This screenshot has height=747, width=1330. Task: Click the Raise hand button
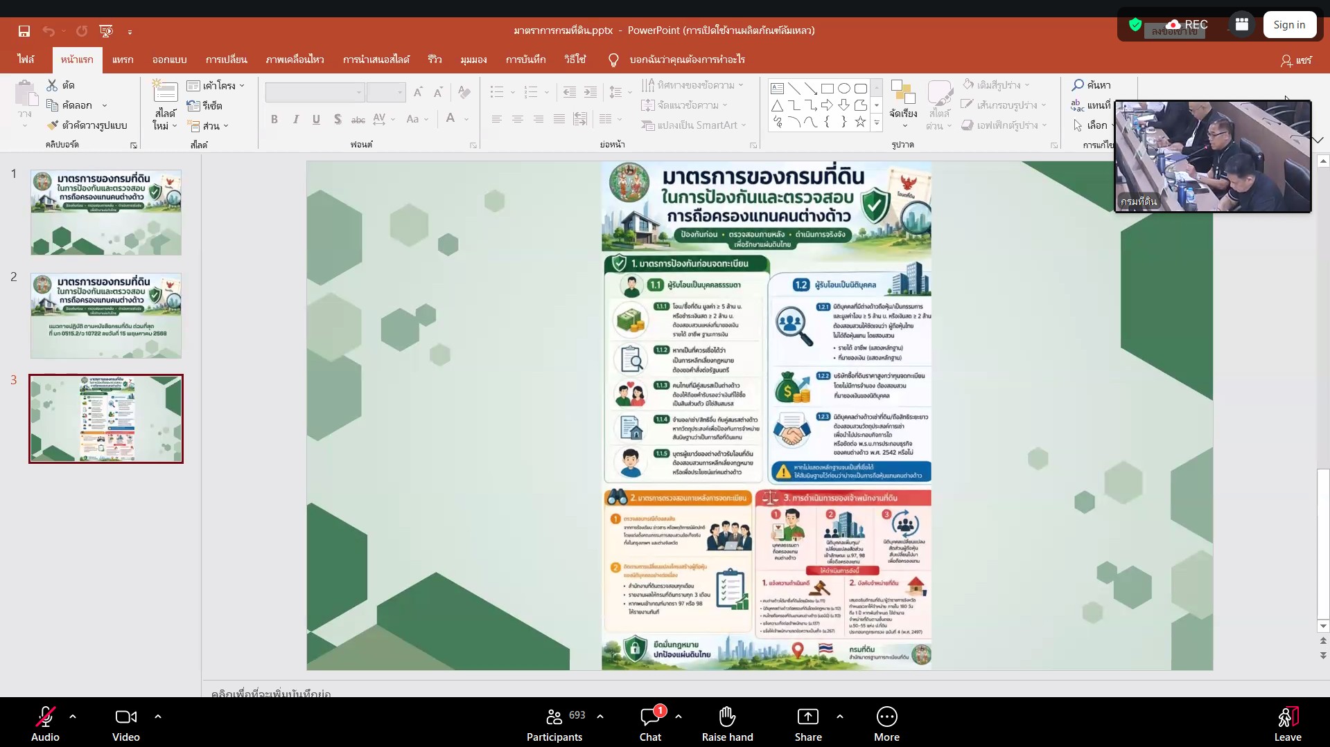tap(727, 723)
